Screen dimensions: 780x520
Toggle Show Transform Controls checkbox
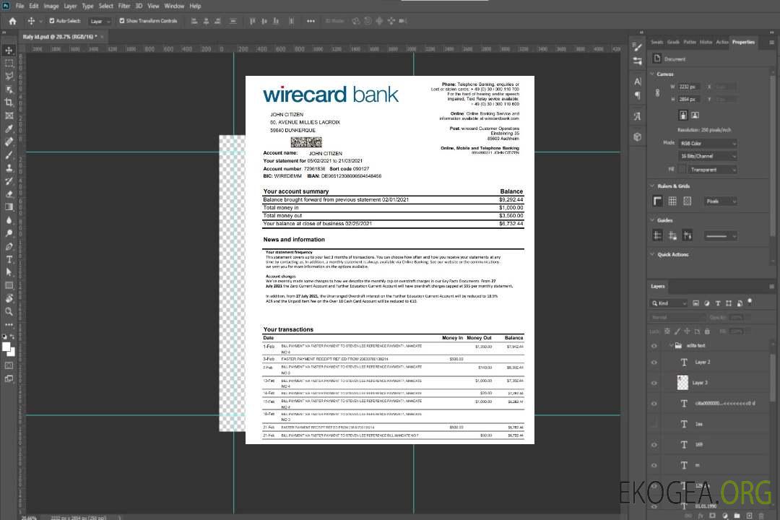pyautogui.click(x=122, y=21)
